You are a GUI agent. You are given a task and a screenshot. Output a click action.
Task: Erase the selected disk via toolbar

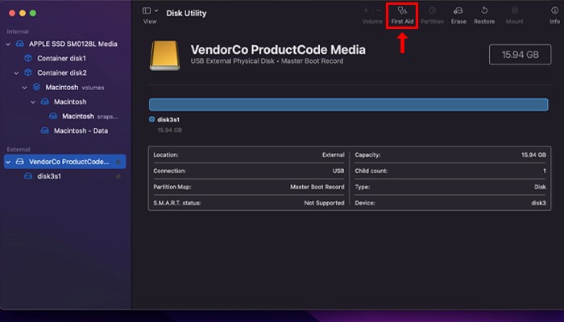pyautogui.click(x=458, y=14)
